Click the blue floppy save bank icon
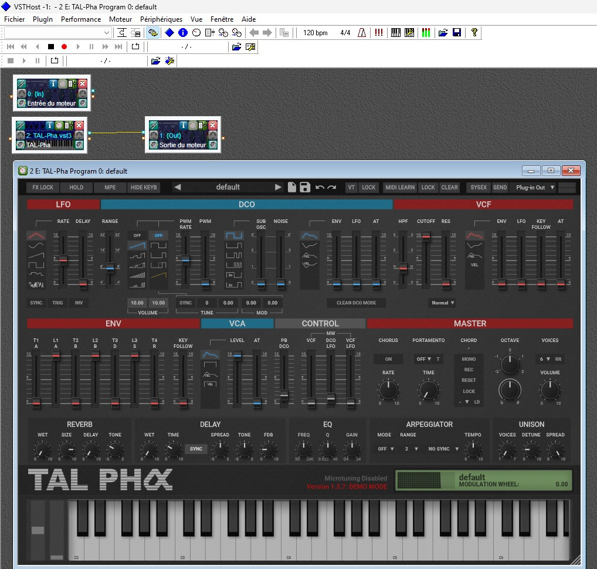This screenshot has width=597, height=569. (x=457, y=33)
